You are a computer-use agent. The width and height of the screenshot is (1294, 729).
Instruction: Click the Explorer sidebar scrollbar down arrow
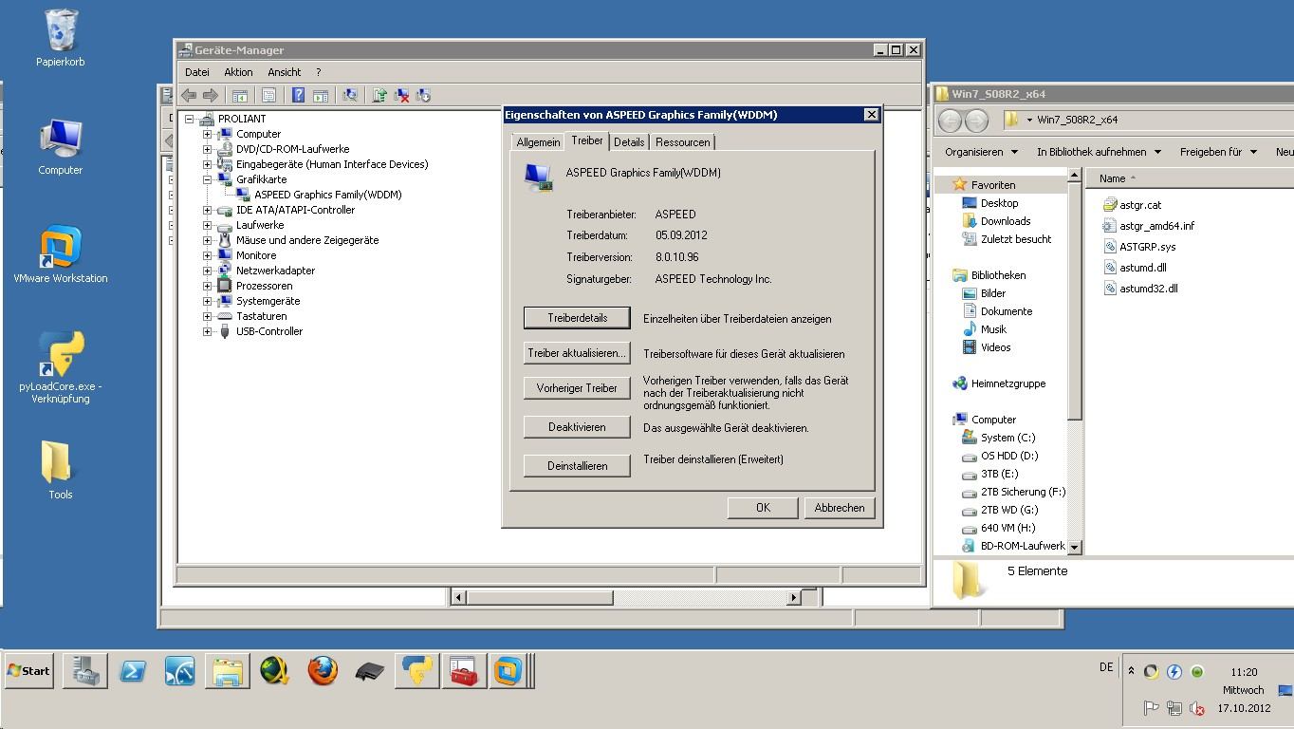click(1075, 547)
